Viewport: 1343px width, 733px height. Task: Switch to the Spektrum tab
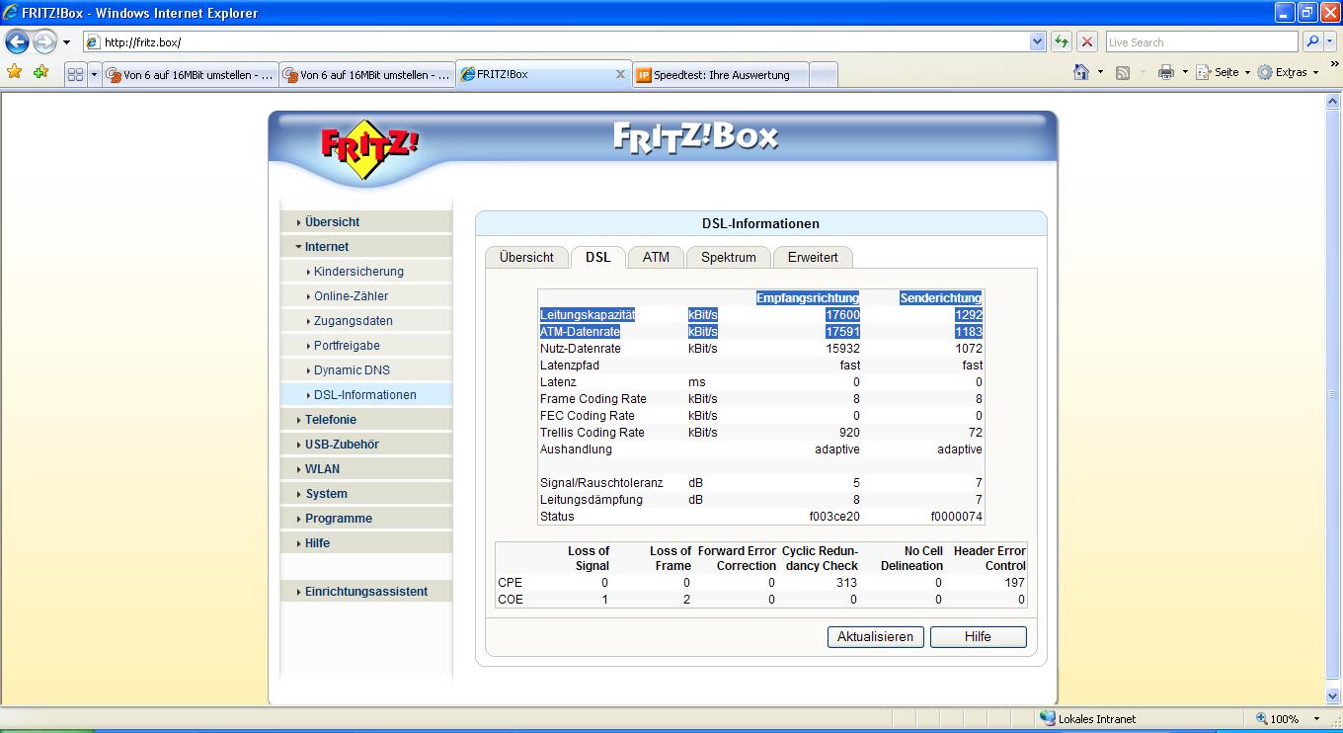[x=728, y=257]
